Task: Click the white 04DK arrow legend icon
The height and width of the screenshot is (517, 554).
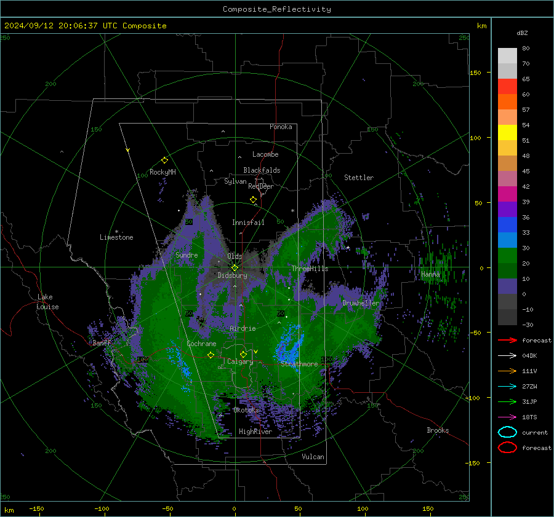Action: (507, 355)
